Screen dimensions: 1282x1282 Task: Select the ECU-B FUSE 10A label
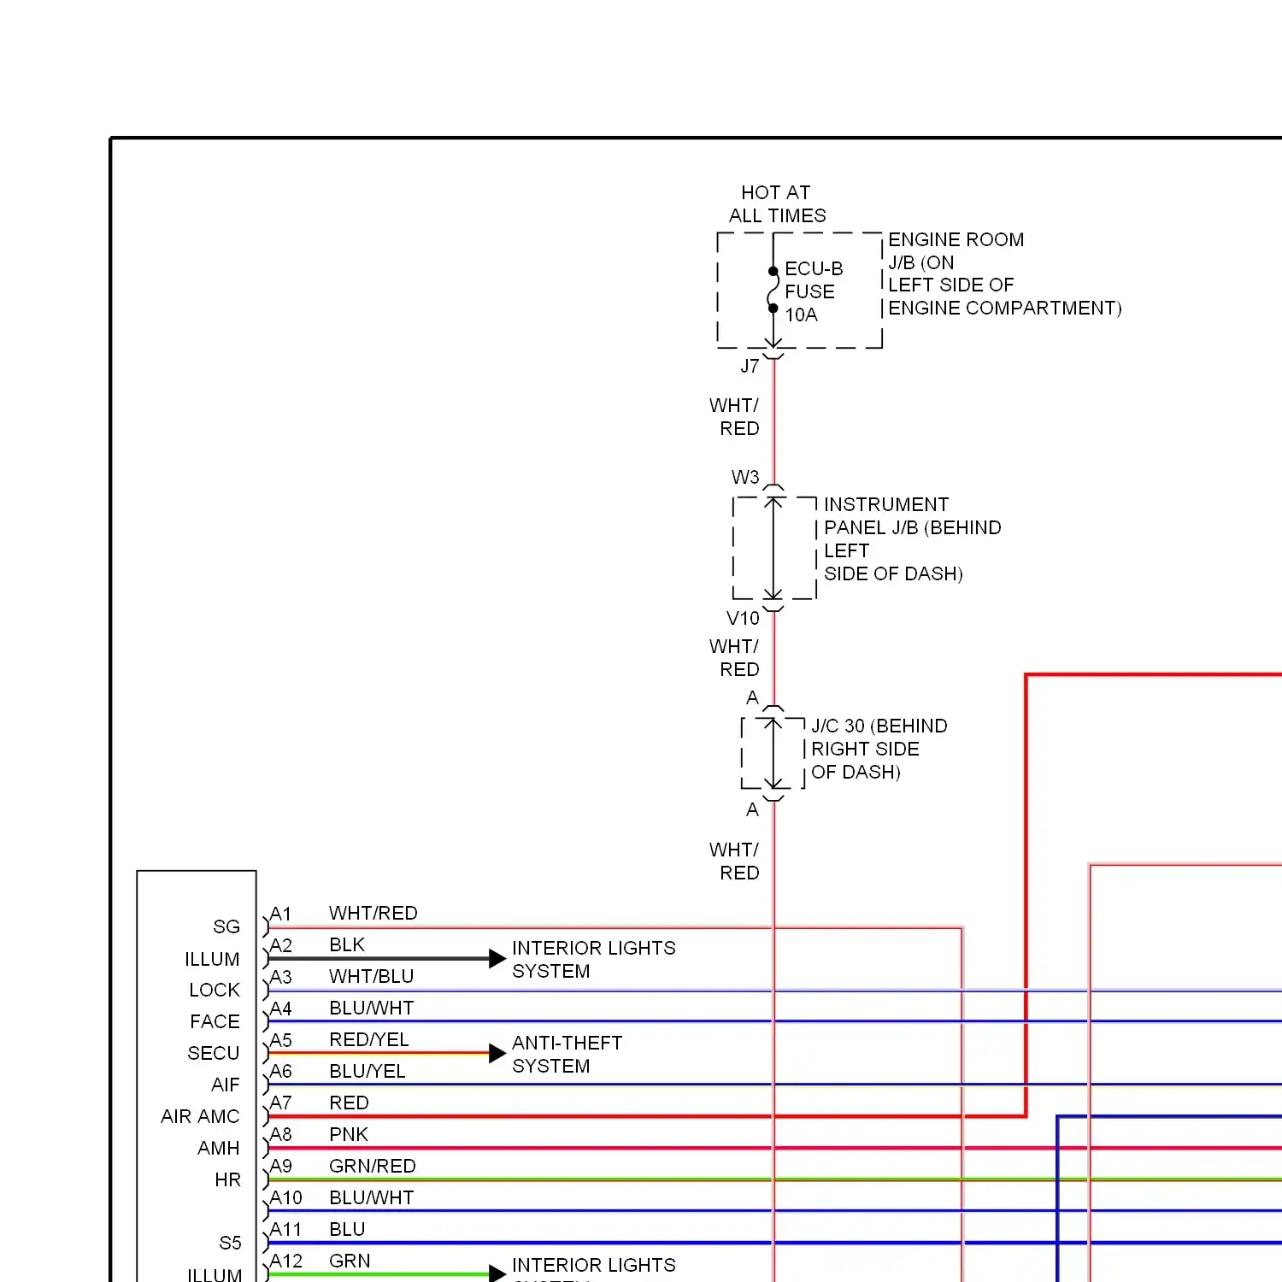(x=814, y=291)
